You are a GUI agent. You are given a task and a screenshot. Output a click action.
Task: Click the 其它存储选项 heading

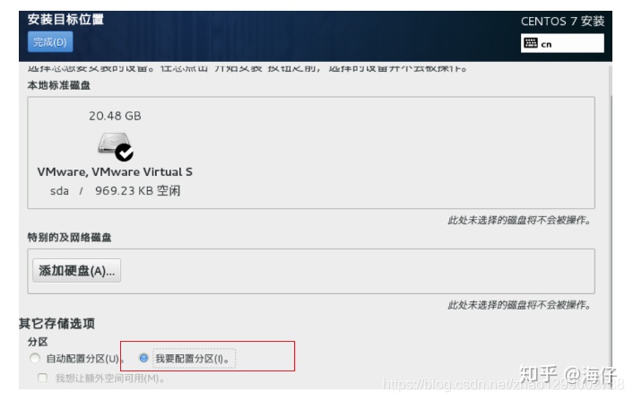click(x=56, y=324)
